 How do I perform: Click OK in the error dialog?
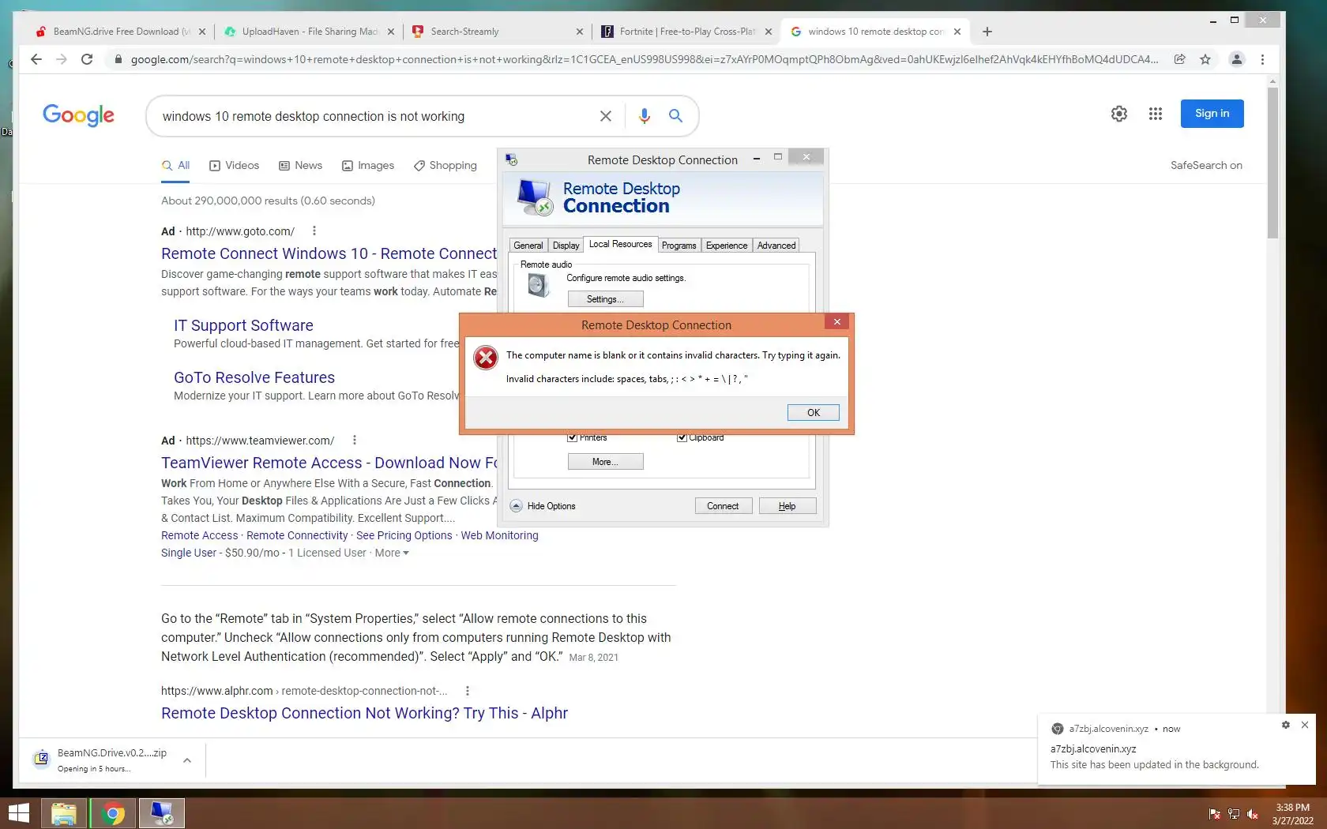tap(813, 413)
